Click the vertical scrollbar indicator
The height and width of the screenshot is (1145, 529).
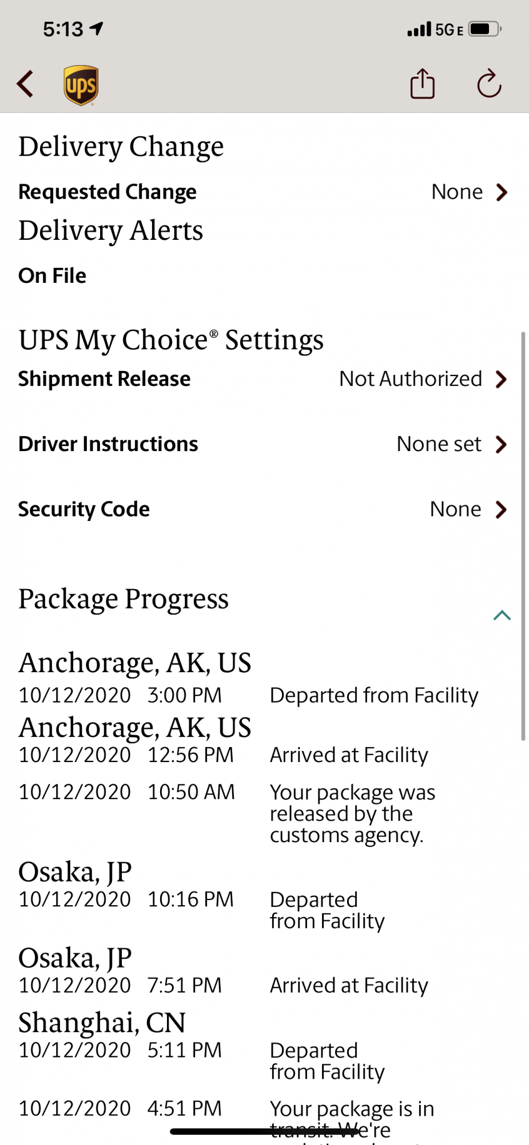coord(523,536)
